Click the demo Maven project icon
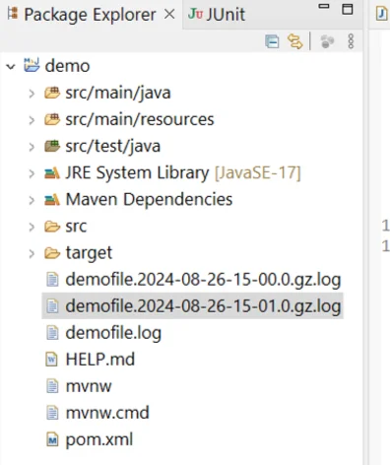 pos(32,65)
